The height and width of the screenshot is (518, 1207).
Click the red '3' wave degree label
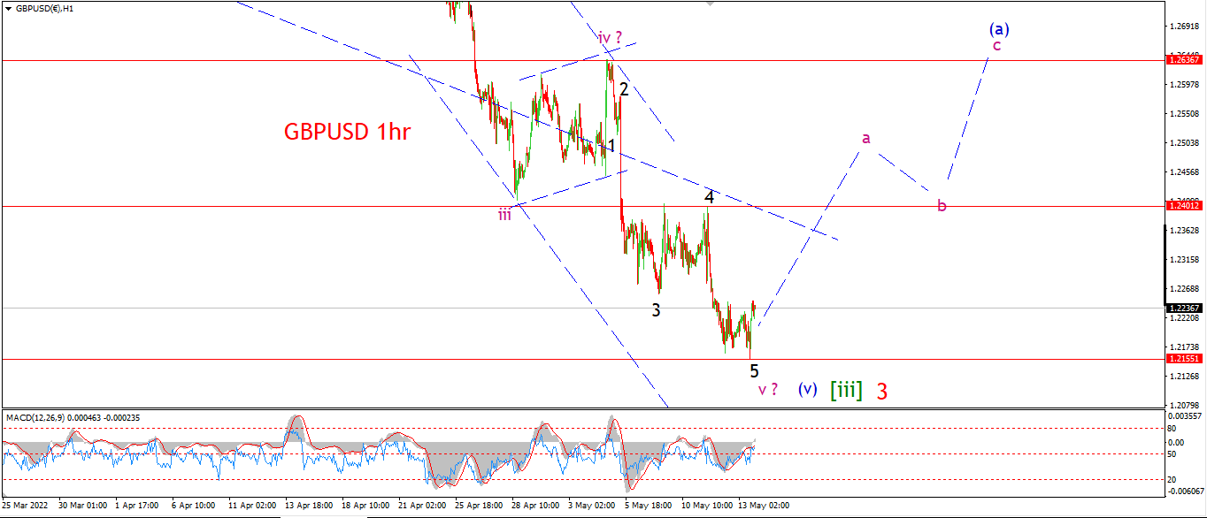coord(882,390)
